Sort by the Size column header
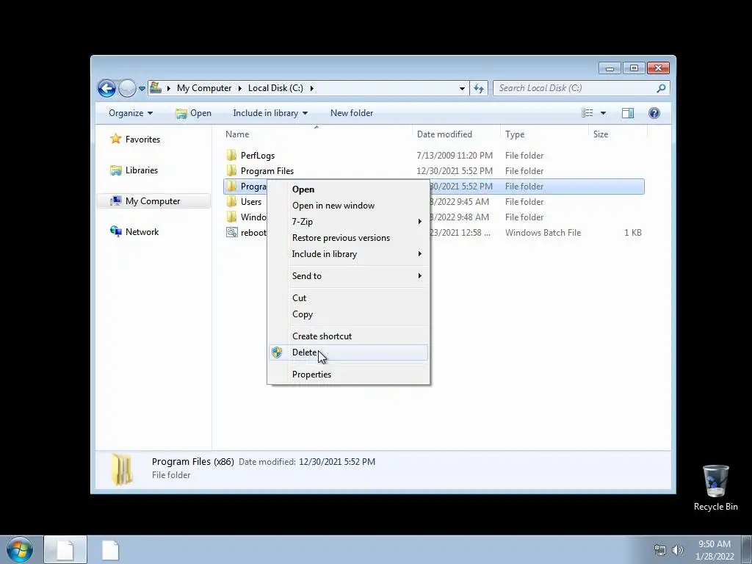This screenshot has width=752, height=564. click(x=601, y=134)
